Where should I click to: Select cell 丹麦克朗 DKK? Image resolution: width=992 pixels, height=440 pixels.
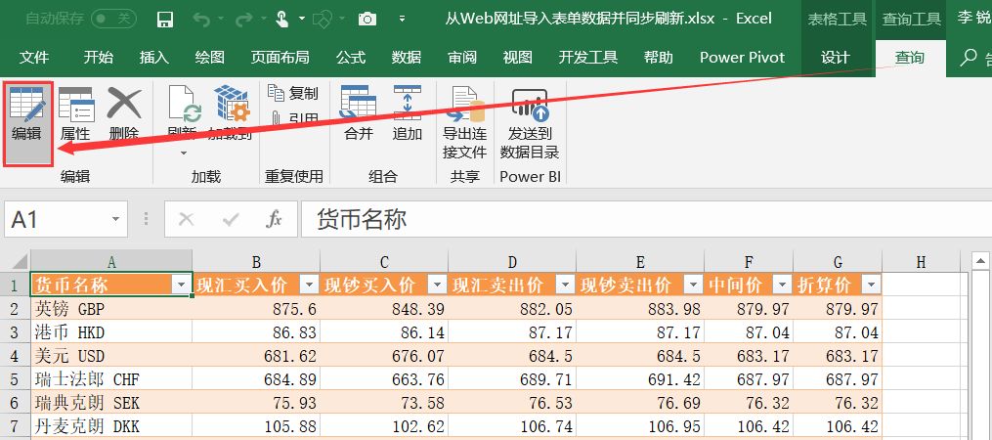[111, 426]
